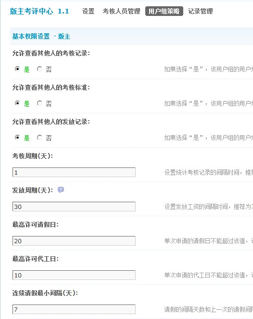Select 是 for 允许查看其他人的发放记录
Image resolution: width=253 pixels, height=319 pixels.
[x=17, y=138]
